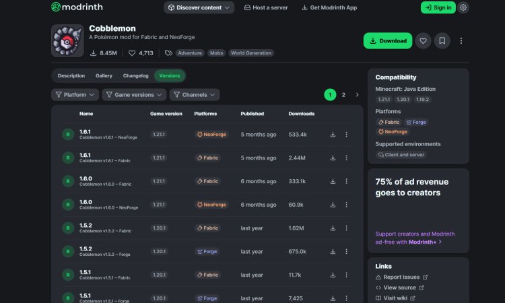
Task: Open more options for 1.6.1 Fabric row
Action: coord(346,158)
